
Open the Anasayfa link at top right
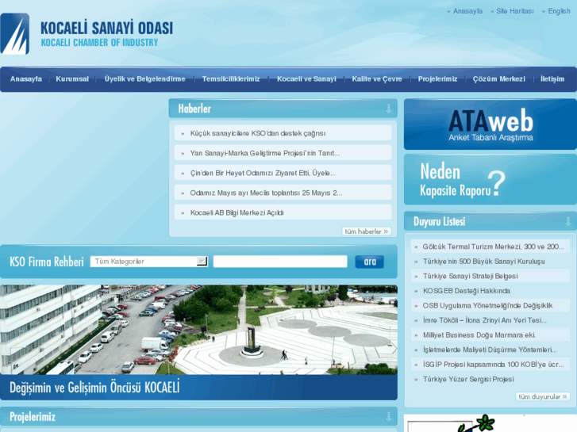(x=467, y=11)
